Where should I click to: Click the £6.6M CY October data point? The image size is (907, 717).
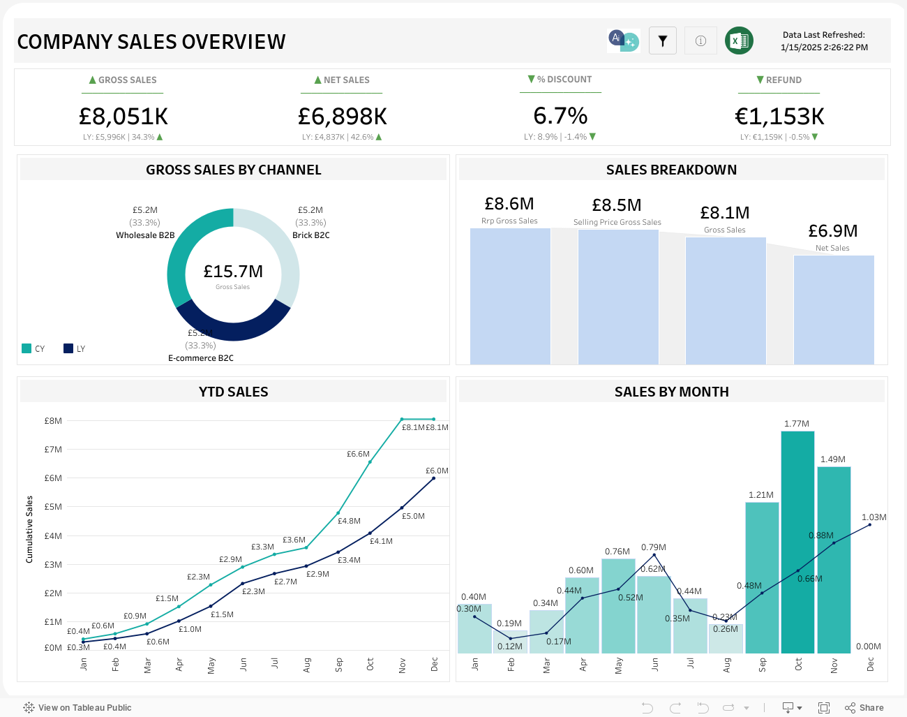pyautogui.click(x=370, y=462)
